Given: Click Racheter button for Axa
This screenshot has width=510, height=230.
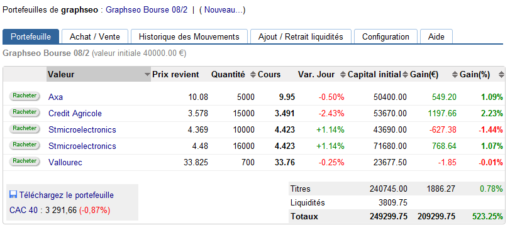Looking at the screenshot, I should [25, 96].
